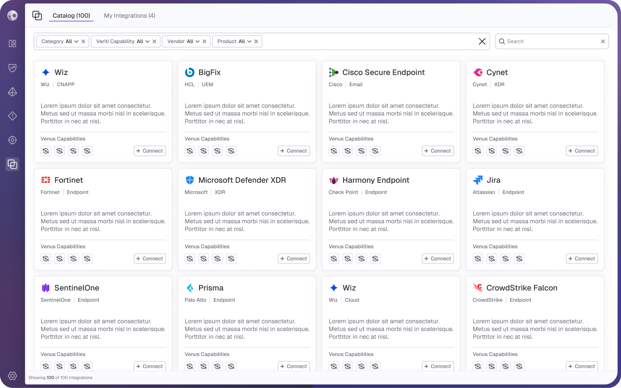Viewport: 621px width, 388px height.
Task: Click the Fortinet logo icon
Action: tap(46, 180)
